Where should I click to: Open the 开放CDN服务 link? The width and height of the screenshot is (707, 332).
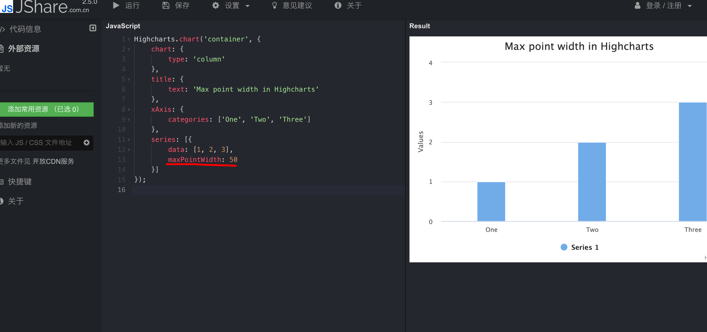(53, 161)
